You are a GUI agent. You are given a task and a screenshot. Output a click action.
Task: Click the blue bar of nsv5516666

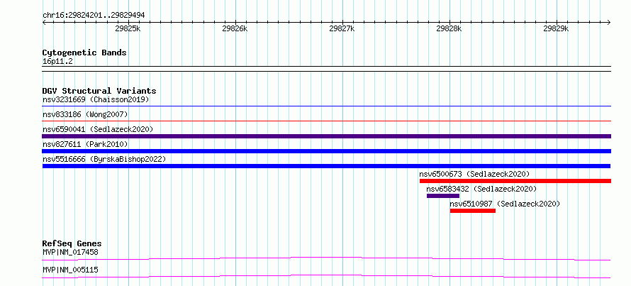326,166
